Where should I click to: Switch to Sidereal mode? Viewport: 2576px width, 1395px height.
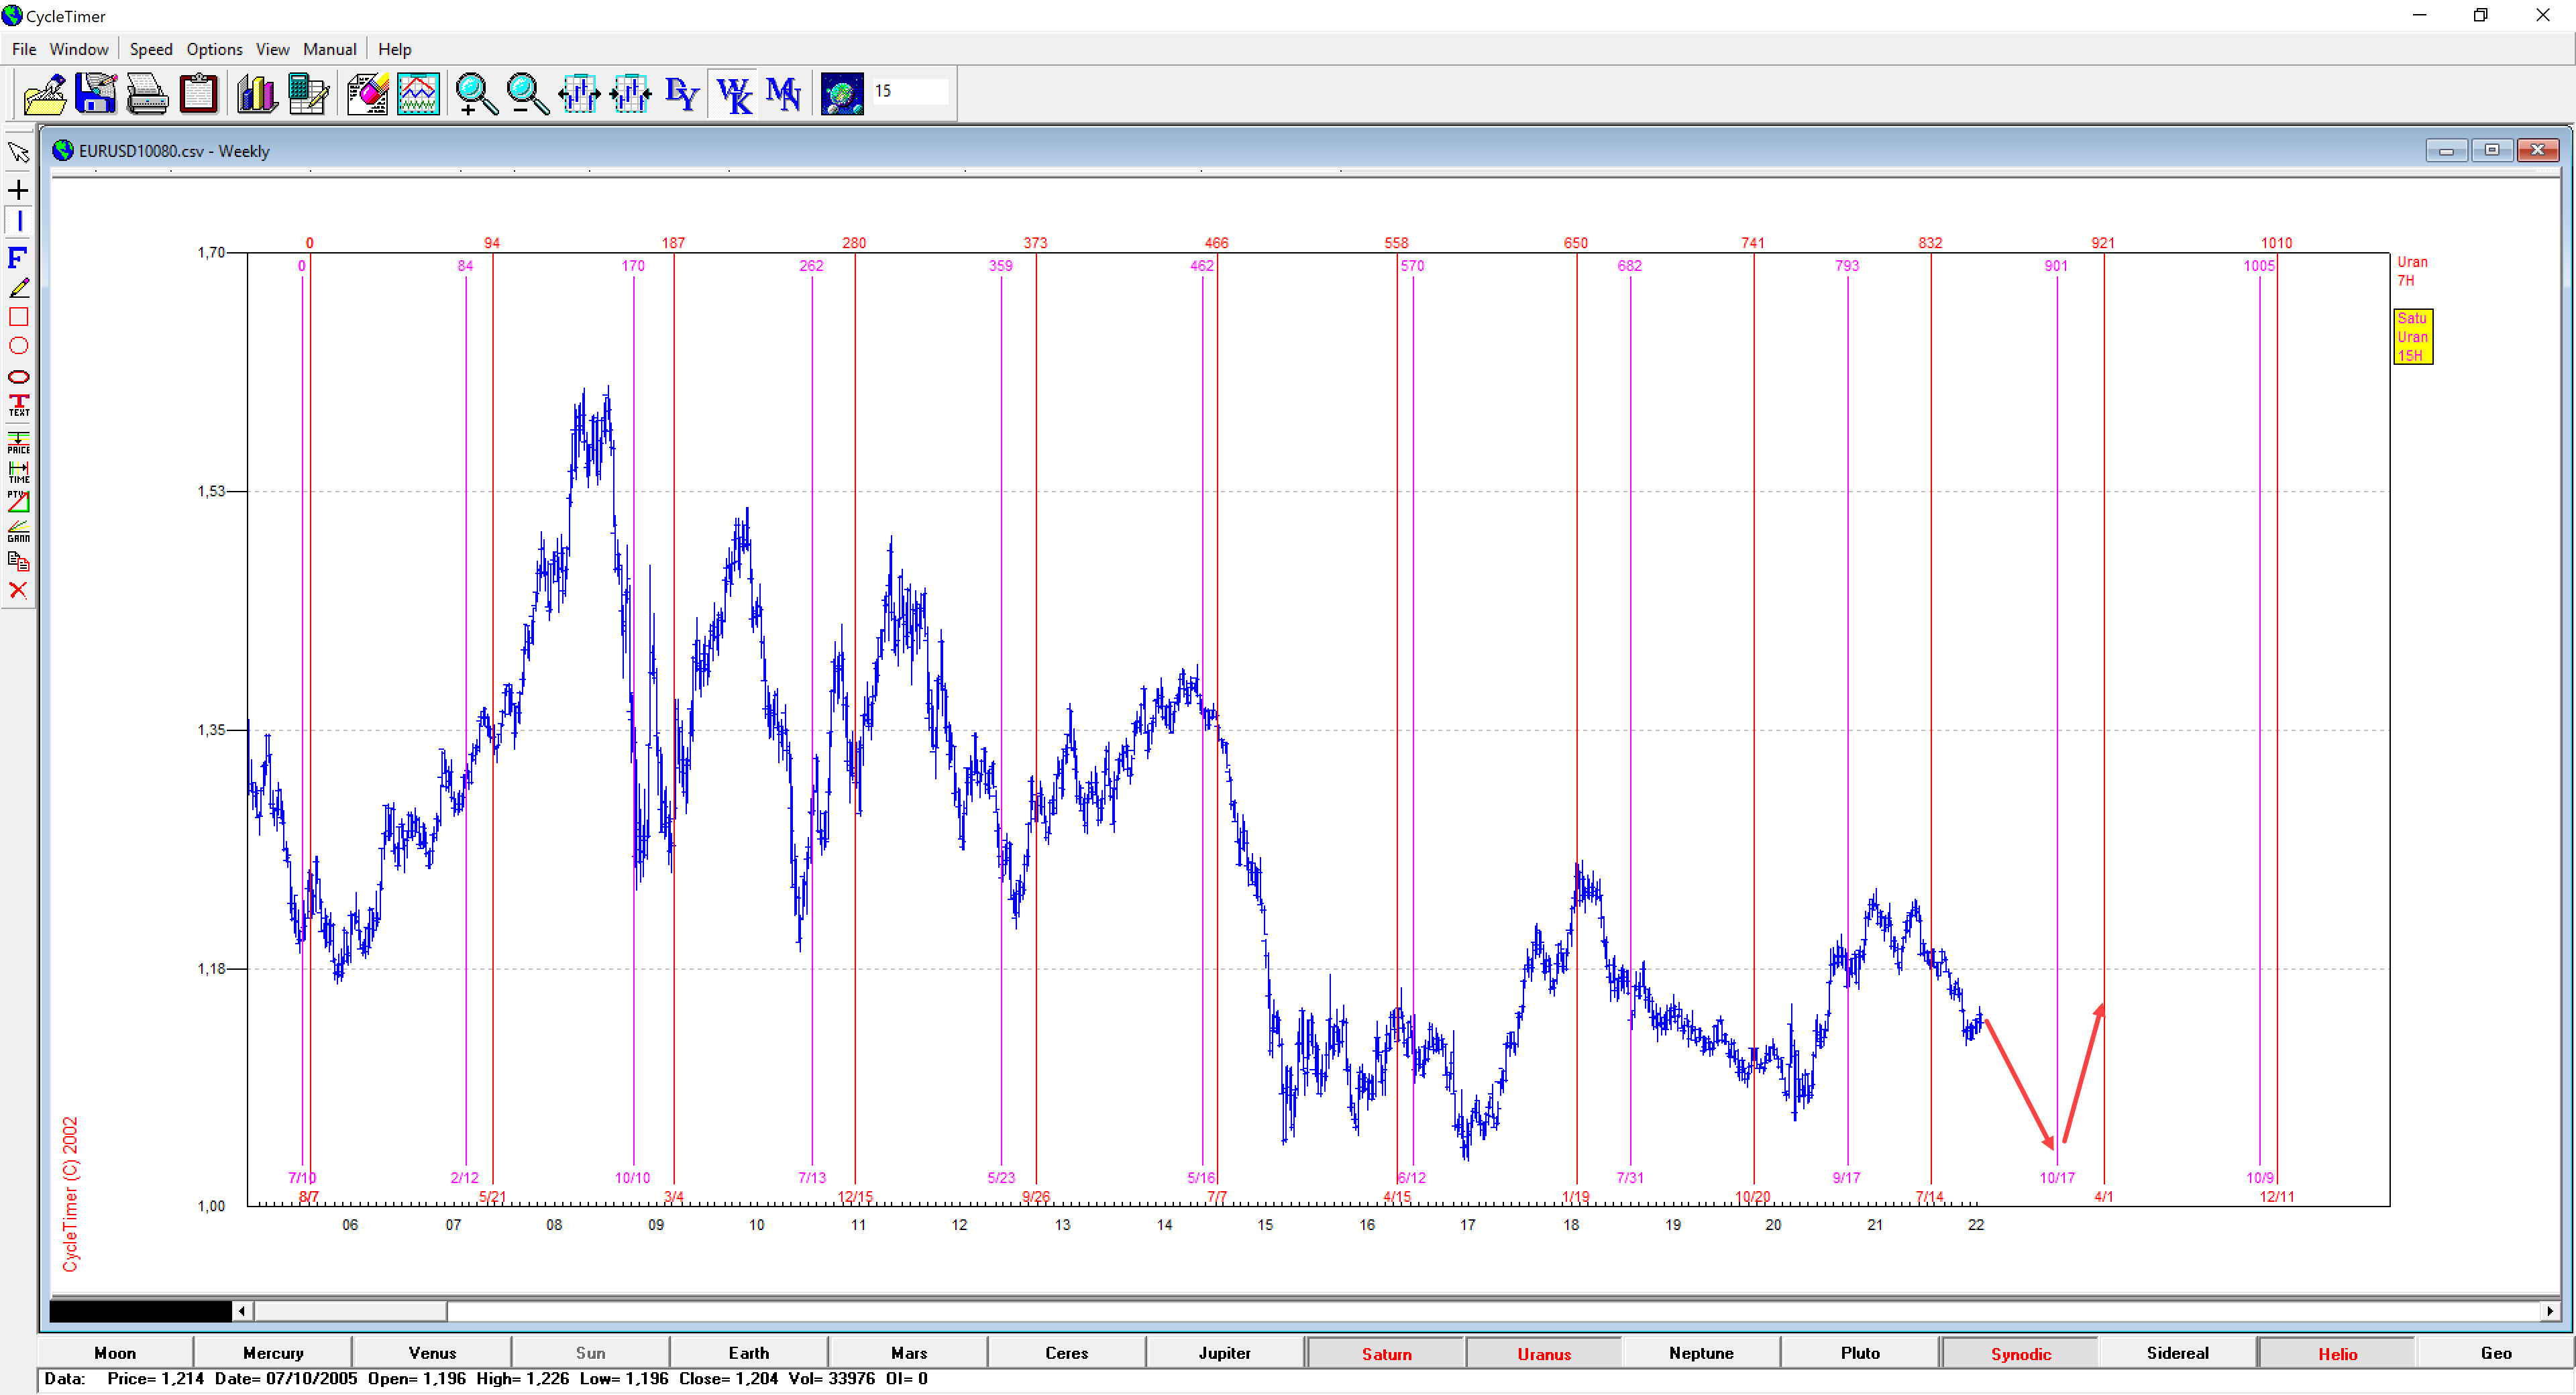point(2176,1353)
